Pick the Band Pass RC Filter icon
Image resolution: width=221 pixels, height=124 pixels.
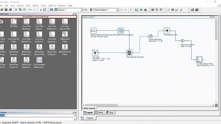65,47
